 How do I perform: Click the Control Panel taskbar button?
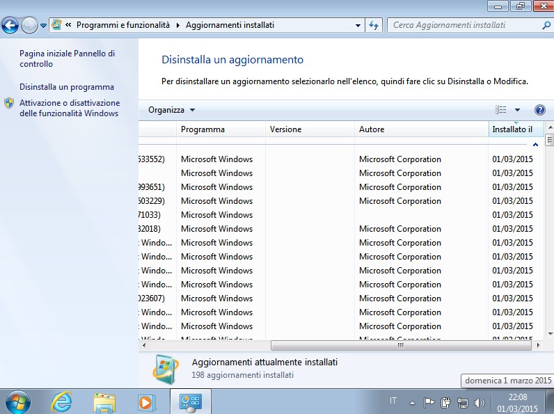tap(191, 402)
